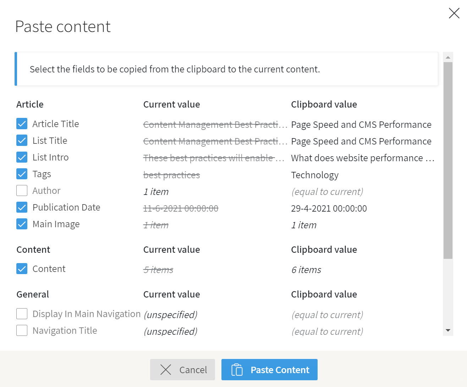The height and width of the screenshot is (387, 467).
Task: Click the X icon on Cancel button
Action: (166, 370)
